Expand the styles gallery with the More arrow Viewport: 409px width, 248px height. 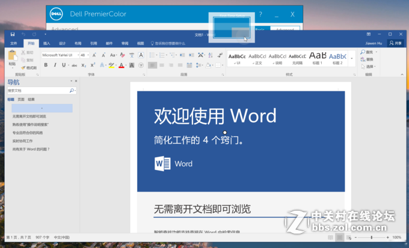point(352,58)
